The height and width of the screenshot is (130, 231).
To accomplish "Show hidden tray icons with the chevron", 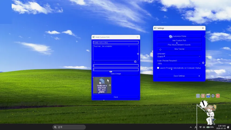I will pyautogui.click(x=191, y=127).
